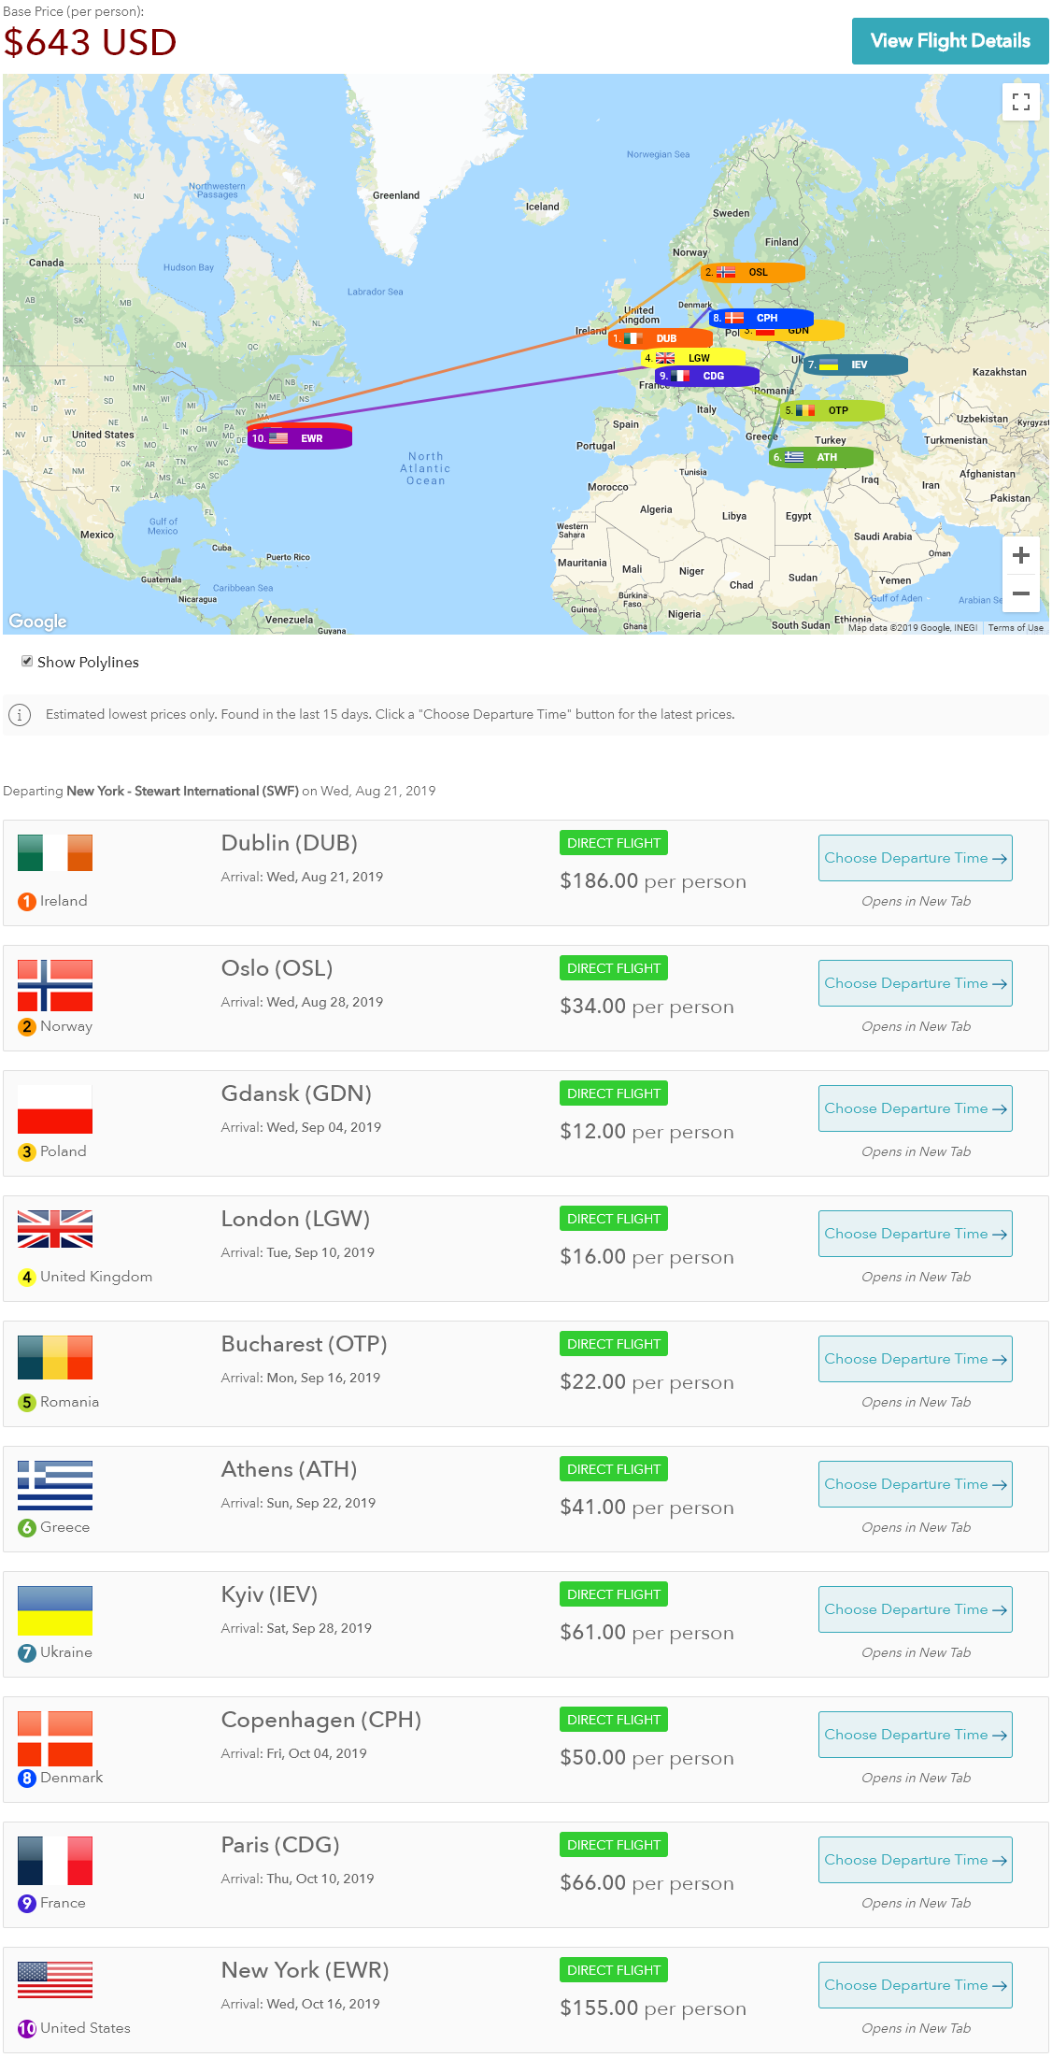
Task: Select the EWR marker on the map
Action: 300,438
